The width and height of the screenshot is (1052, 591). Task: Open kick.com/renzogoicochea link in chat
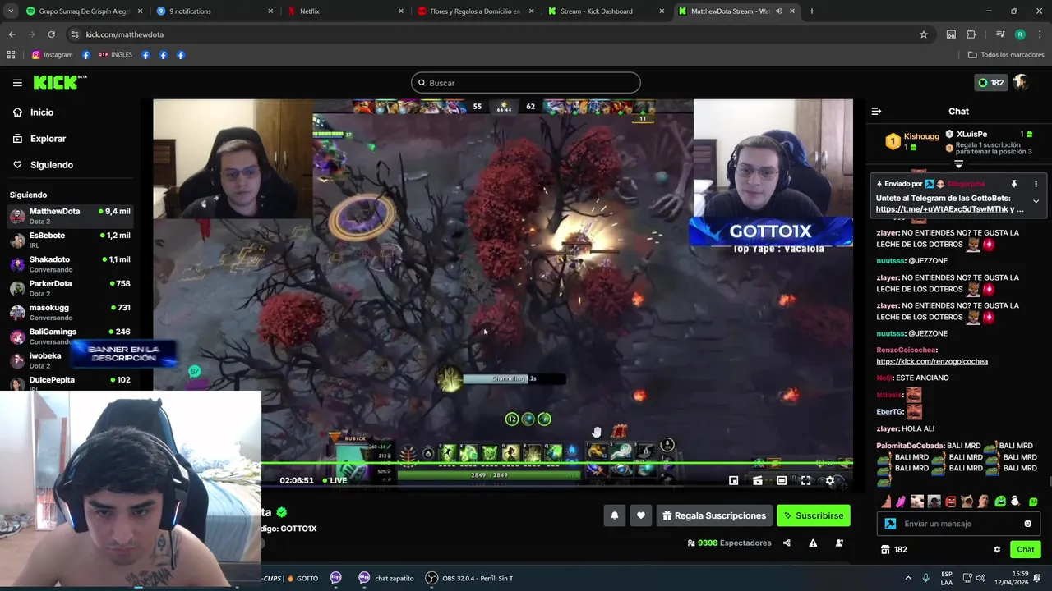[932, 361]
